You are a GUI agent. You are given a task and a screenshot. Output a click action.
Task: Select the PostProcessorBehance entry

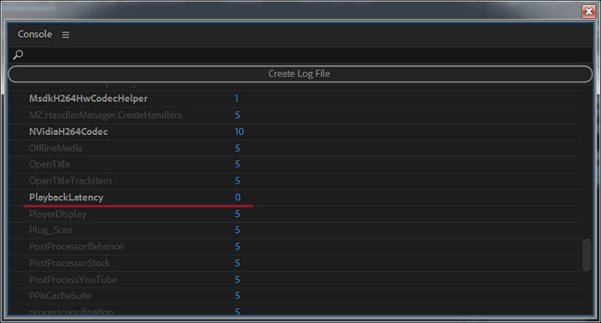point(77,246)
